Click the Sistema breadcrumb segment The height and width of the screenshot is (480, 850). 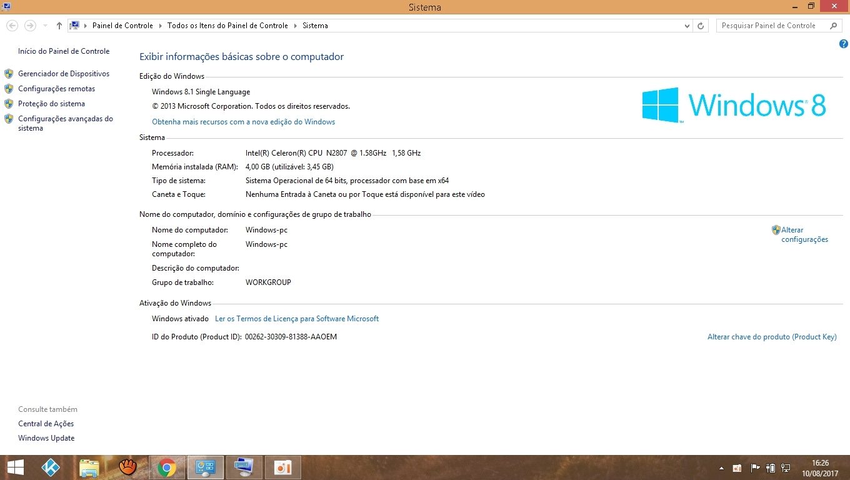click(315, 26)
